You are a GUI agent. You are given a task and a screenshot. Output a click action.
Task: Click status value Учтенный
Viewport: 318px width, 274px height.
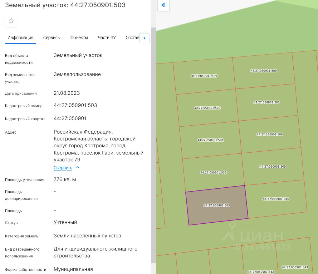pos(65,222)
